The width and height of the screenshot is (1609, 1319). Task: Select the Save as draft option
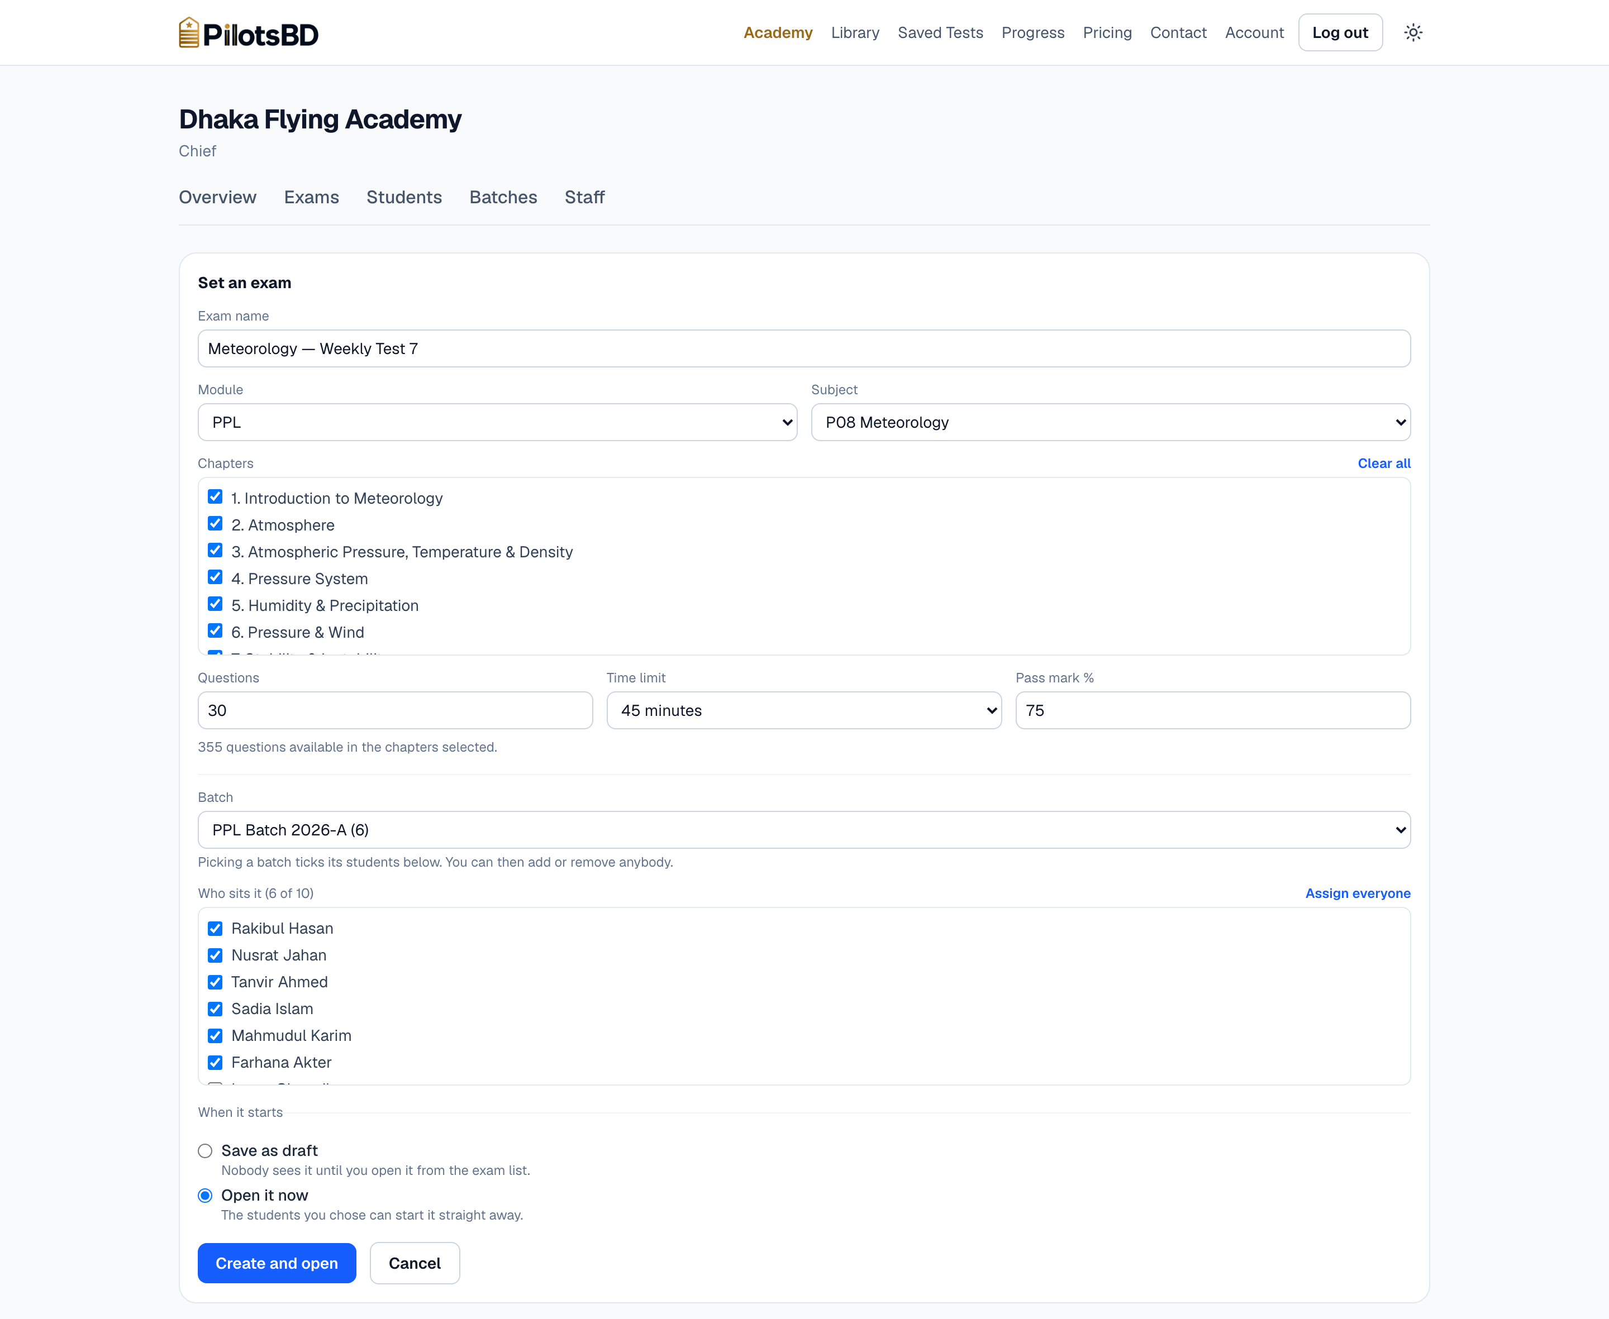[x=205, y=1150]
